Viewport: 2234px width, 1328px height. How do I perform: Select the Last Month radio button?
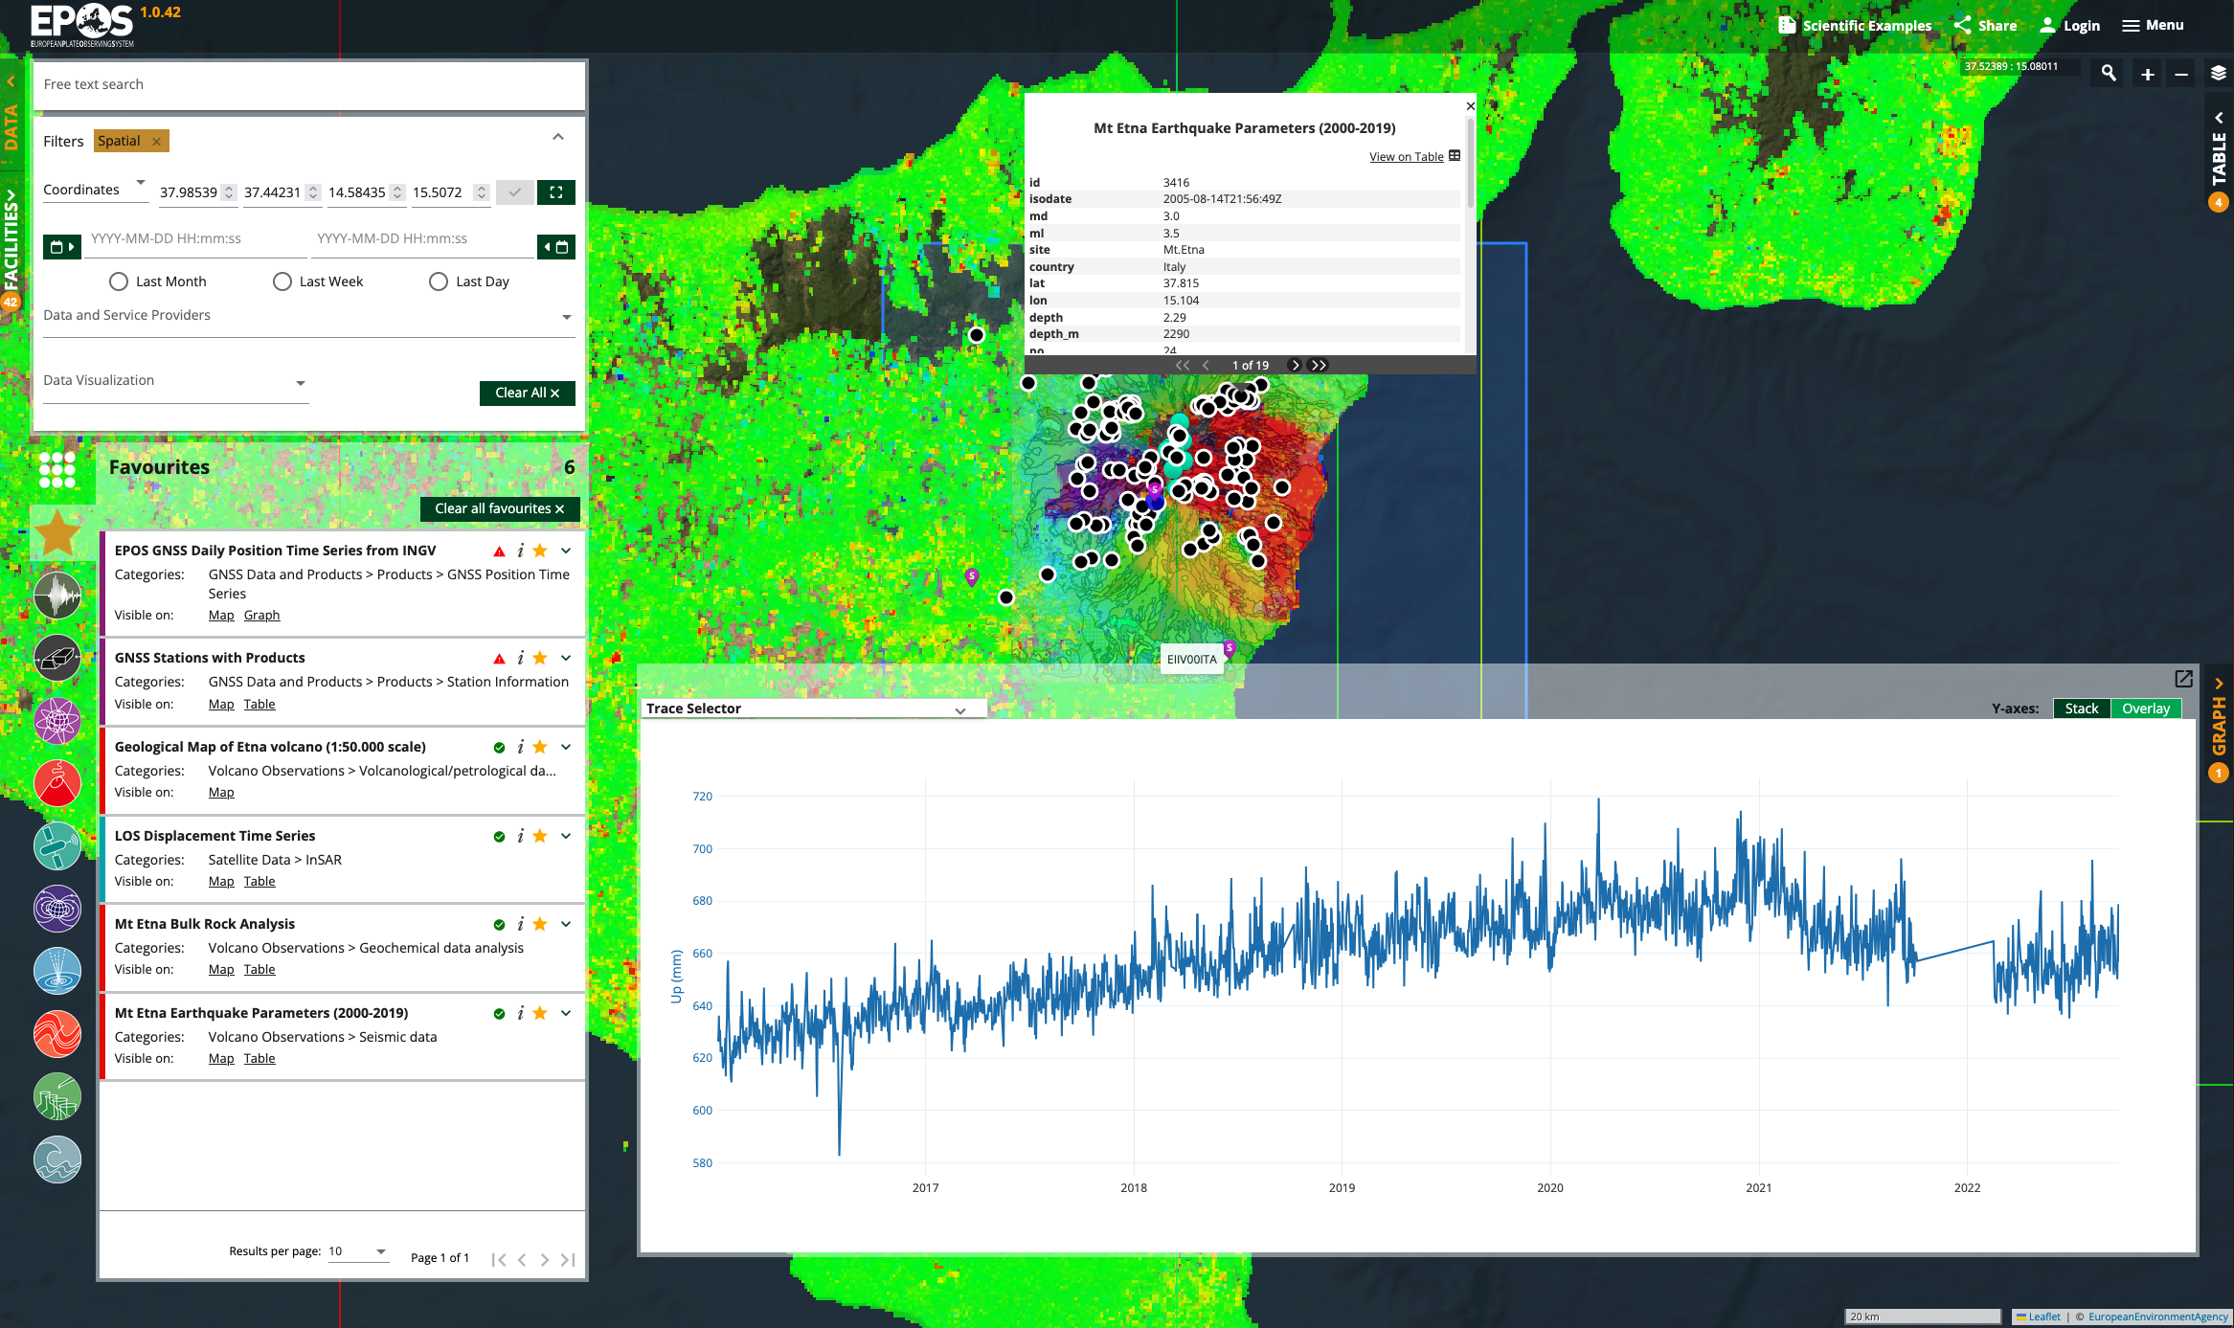click(119, 281)
